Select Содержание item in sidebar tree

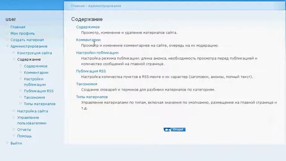tap(29, 59)
